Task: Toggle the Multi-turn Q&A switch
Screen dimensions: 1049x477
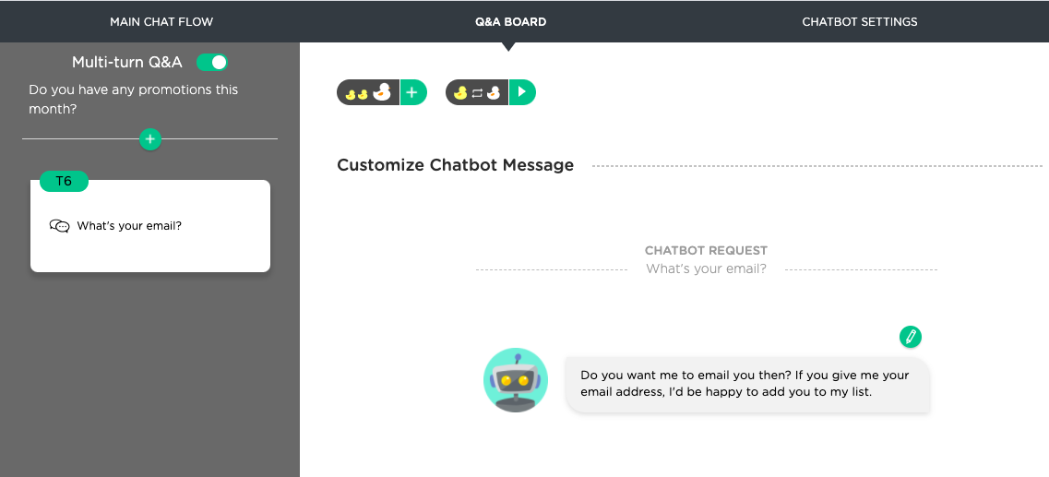Action: tap(212, 62)
